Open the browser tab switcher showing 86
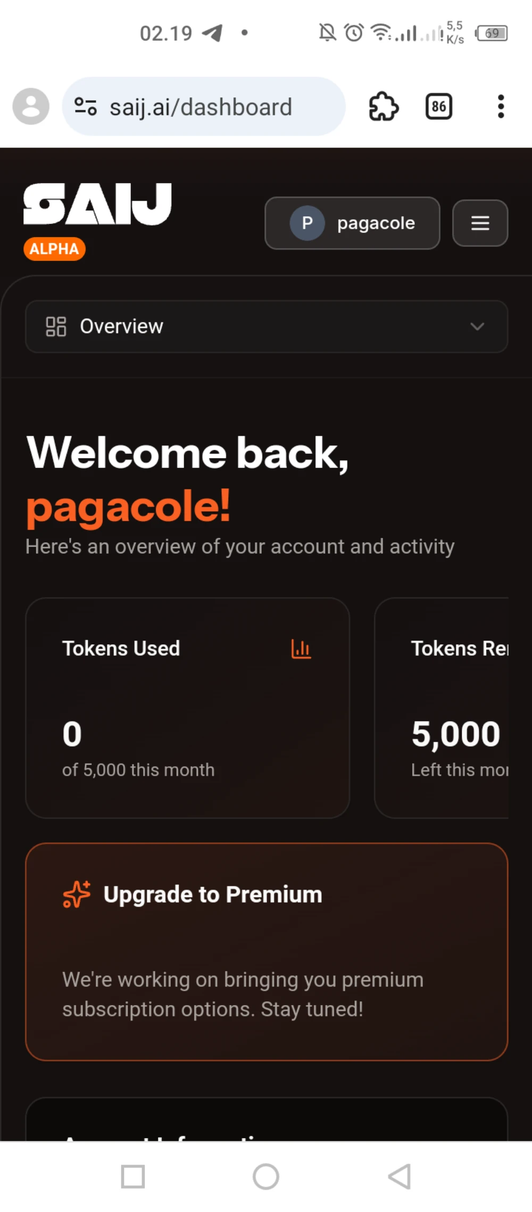 tap(439, 107)
